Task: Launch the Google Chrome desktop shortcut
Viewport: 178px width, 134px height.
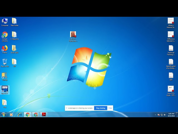Action: tap(5, 37)
